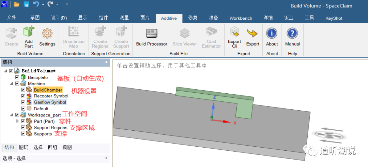
Task: Select the BuildChamber tree item
Action: 48,90
